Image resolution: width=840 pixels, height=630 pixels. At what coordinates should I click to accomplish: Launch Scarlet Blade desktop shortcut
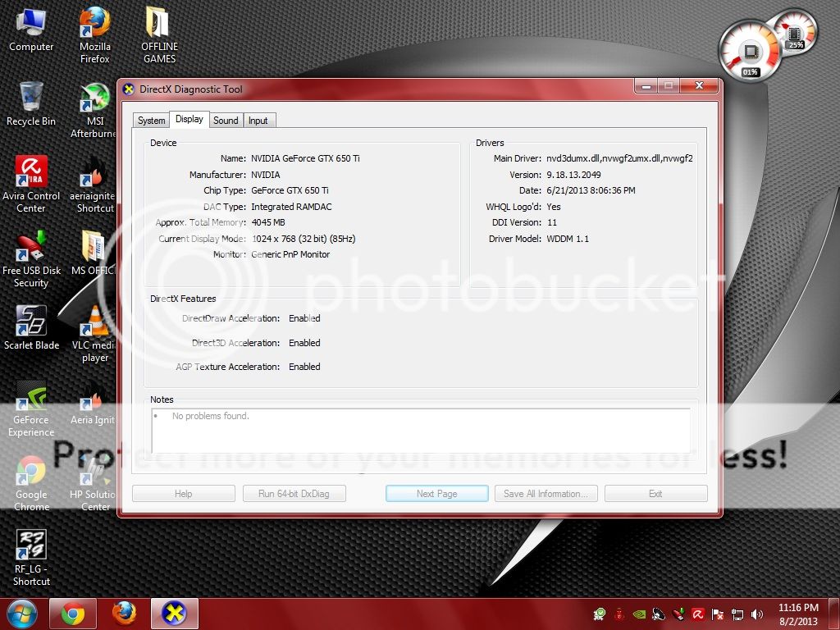(x=31, y=328)
